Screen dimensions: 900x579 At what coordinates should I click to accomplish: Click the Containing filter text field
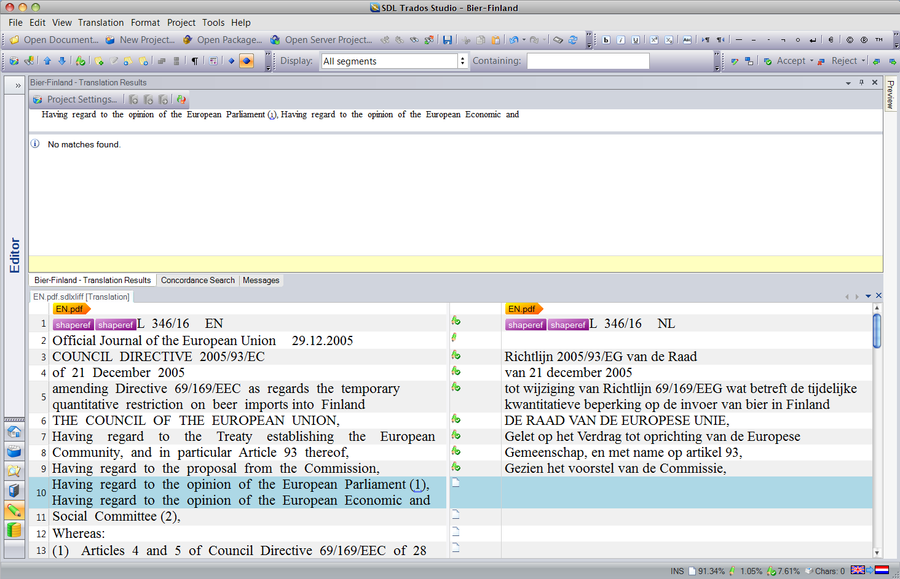tap(588, 61)
